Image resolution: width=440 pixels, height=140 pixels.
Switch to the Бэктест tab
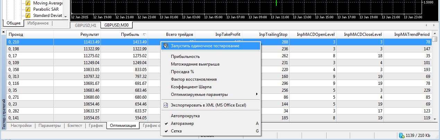coord(75,126)
